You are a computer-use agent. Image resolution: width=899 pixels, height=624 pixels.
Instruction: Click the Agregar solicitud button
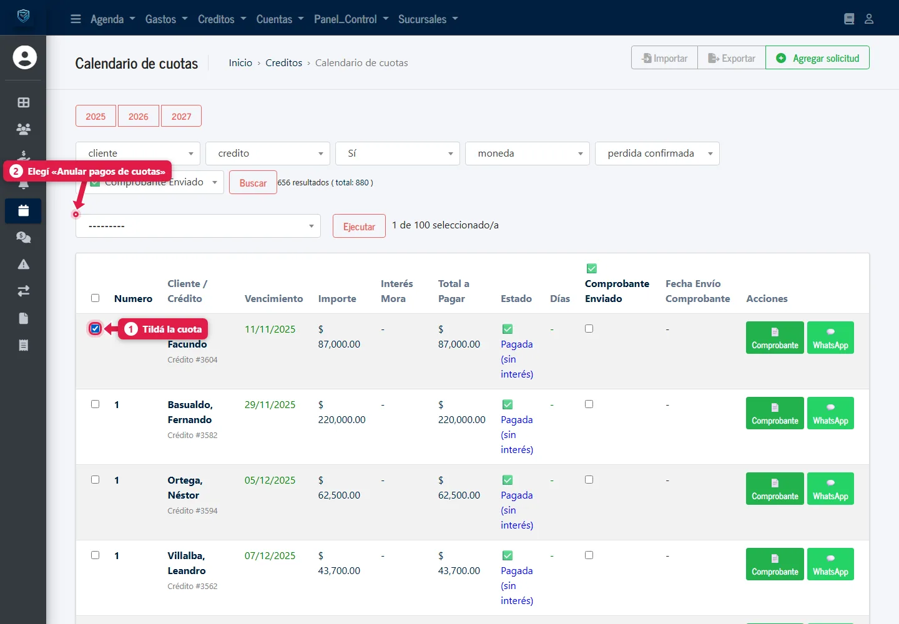point(817,58)
